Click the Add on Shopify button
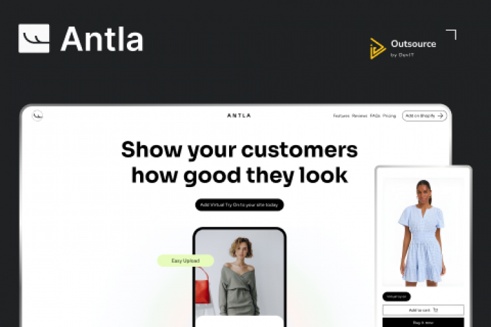The image size is (491, 327). click(x=424, y=116)
